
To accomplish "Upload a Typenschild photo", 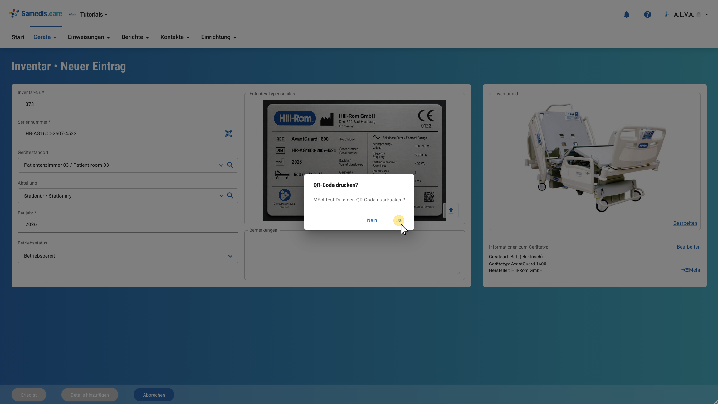I will pyautogui.click(x=451, y=210).
